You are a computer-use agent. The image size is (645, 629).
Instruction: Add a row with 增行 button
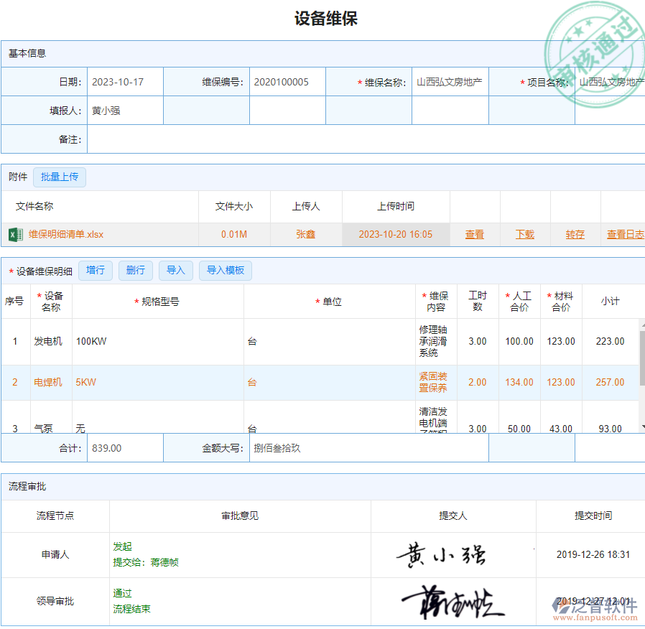[x=96, y=271]
